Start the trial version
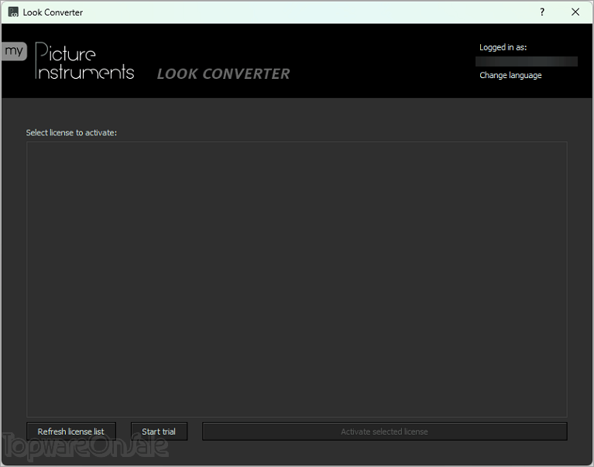The width and height of the screenshot is (594, 467). click(x=159, y=431)
